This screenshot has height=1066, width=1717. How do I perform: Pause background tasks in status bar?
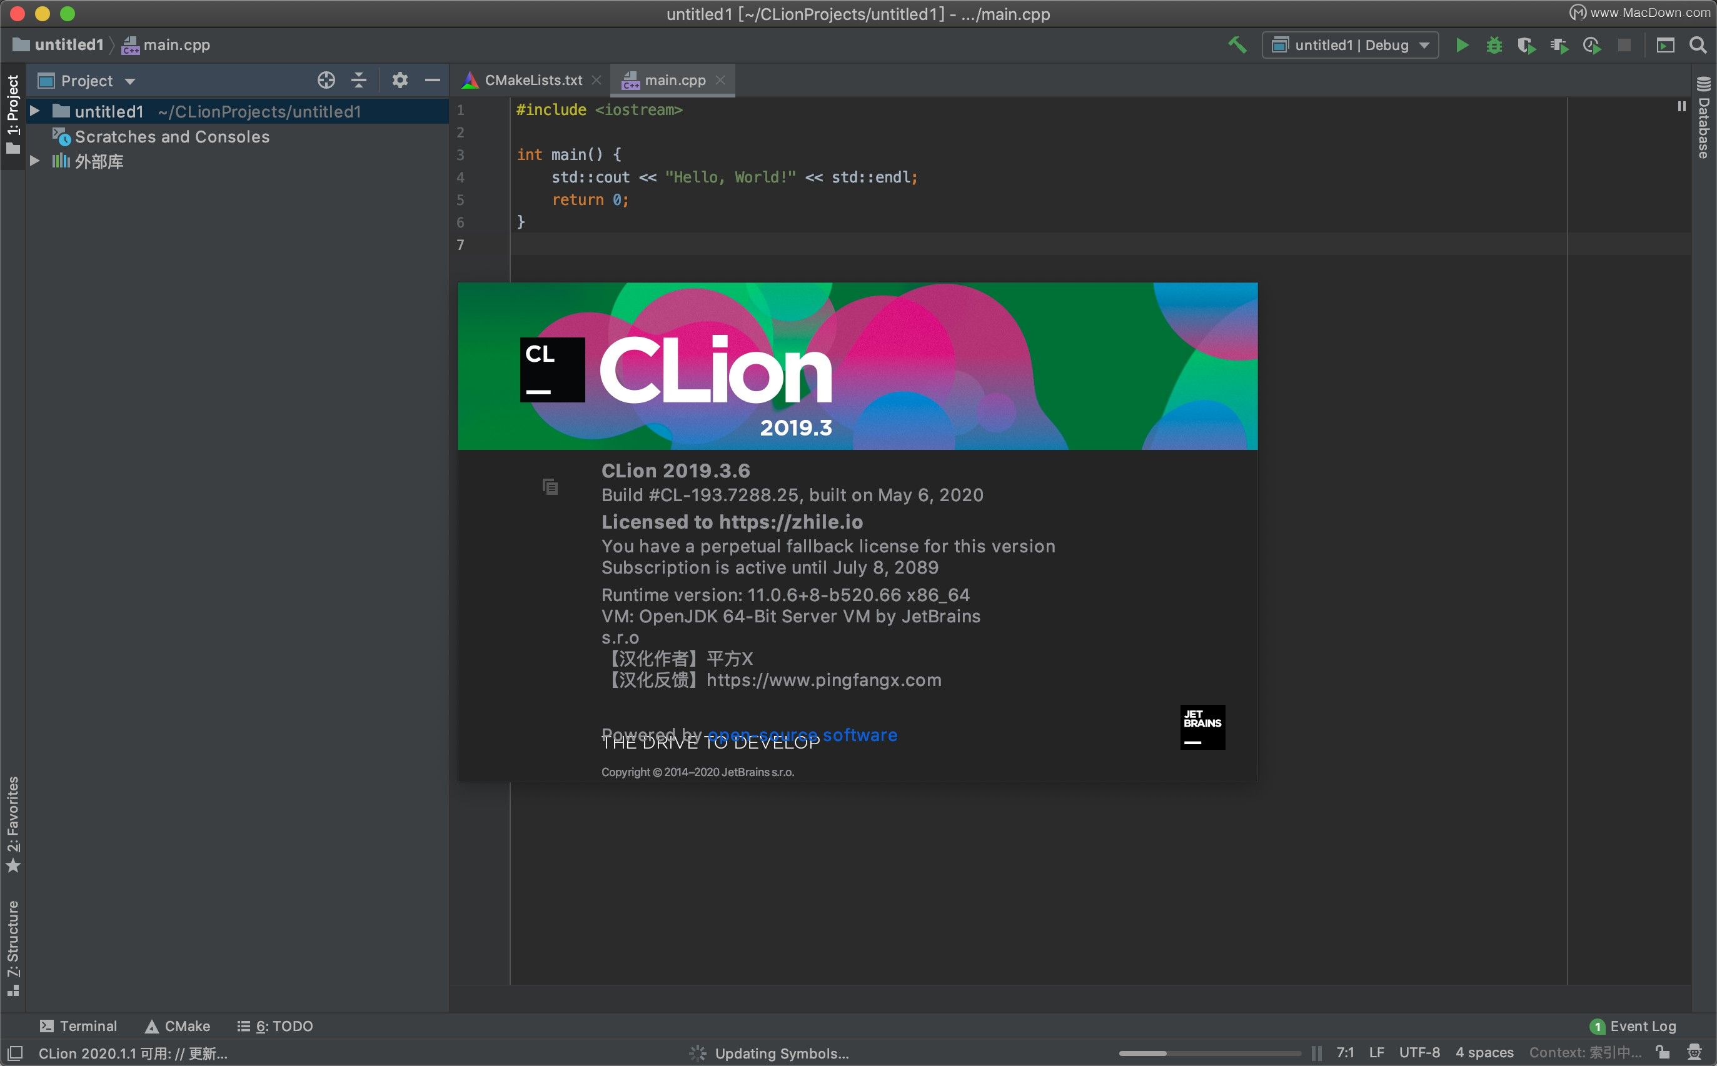pyautogui.click(x=1316, y=1054)
